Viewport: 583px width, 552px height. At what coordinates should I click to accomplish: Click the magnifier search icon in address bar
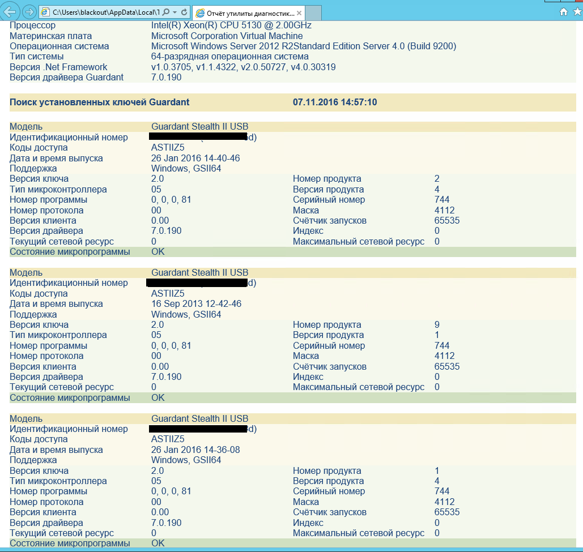pos(167,12)
